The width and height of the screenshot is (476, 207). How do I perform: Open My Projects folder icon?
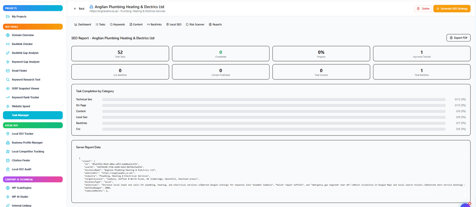point(8,17)
